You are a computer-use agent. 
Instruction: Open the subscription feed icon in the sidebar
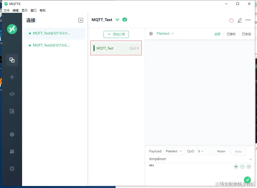(12, 151)
